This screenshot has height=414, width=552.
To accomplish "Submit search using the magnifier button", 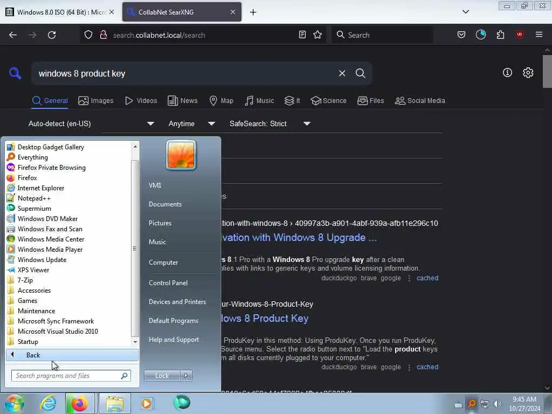I will pos(360,73).
